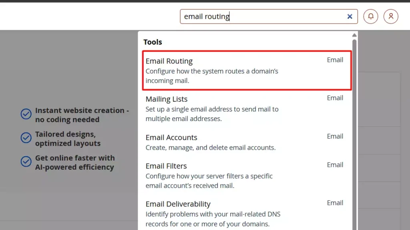Click the Email category label beside Email Routing
The width and height of the screenshot is (410, 230).
335,60
